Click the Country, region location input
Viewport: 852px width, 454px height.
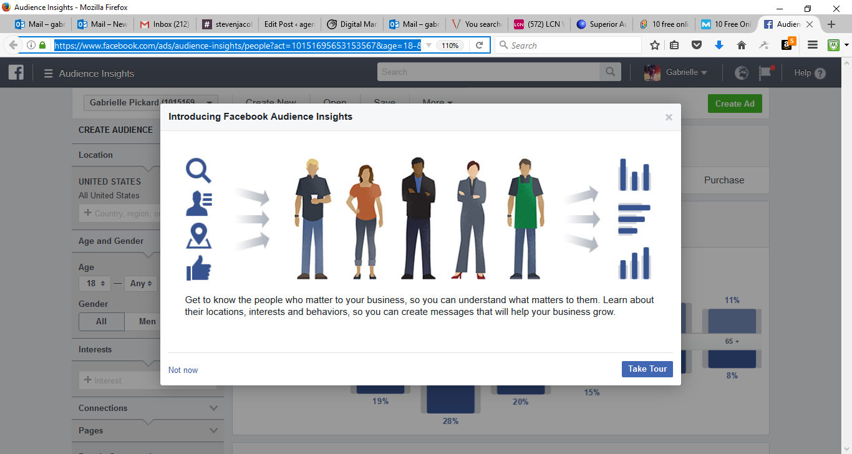(x=120, y=213)
